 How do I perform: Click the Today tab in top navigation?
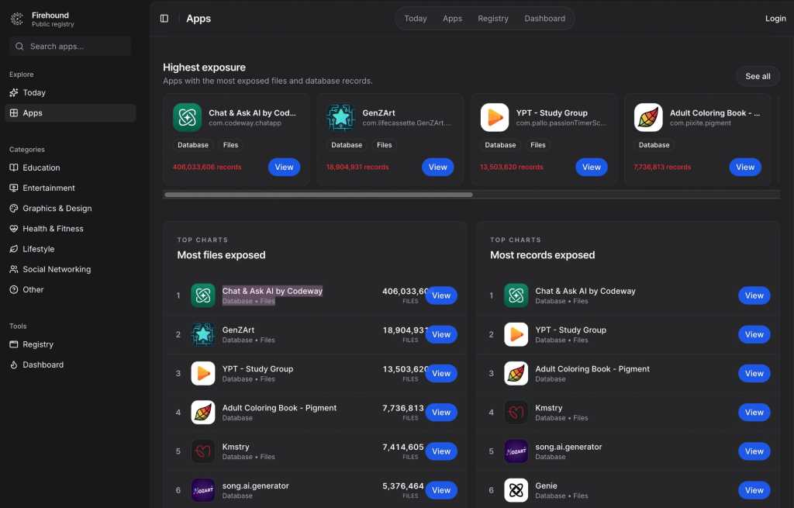coord(416,19)
